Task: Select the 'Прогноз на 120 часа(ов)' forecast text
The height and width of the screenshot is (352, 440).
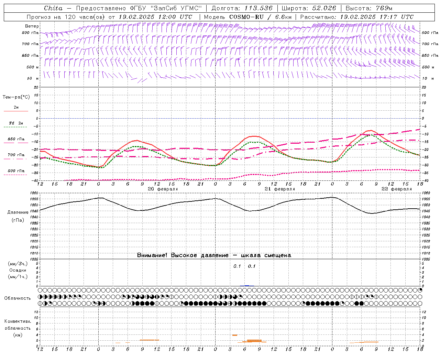Action: [66, 17]
